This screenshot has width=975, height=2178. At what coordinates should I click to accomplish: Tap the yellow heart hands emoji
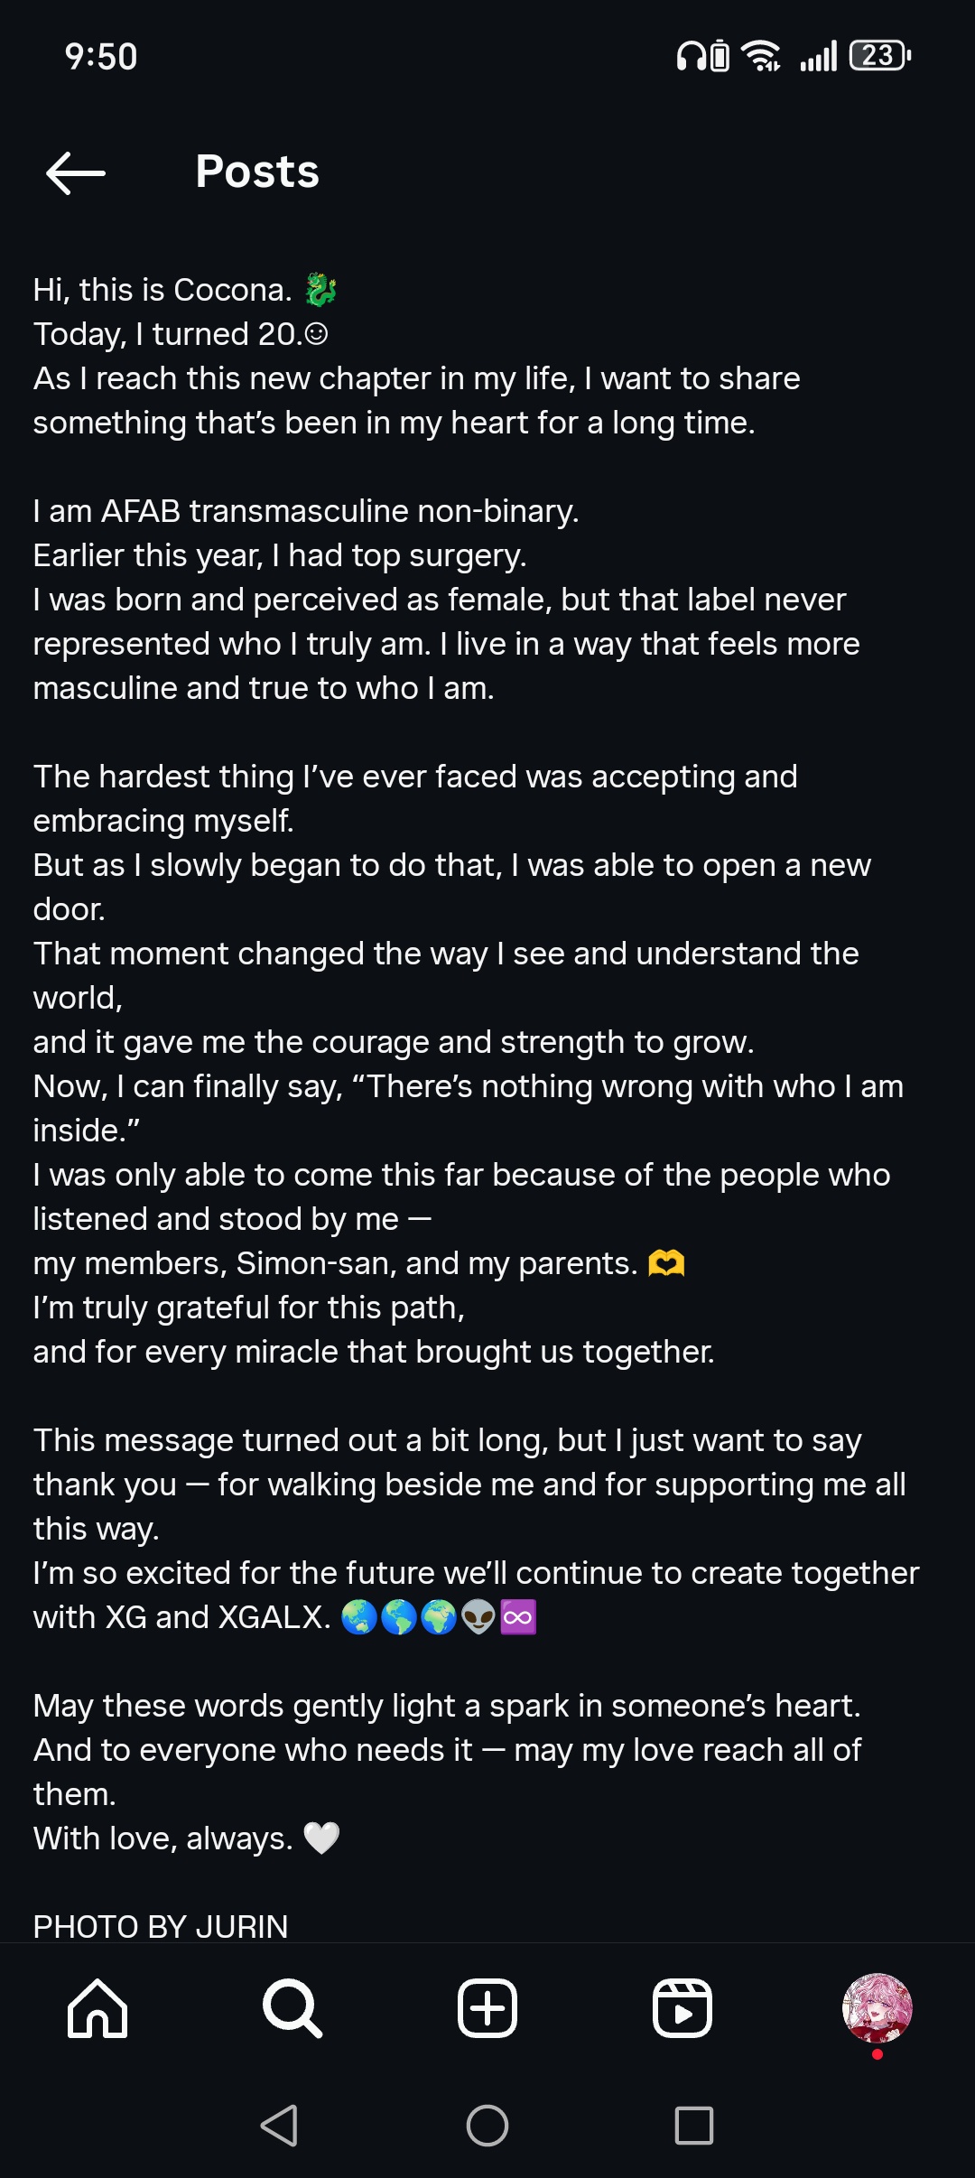pyautogui.click(x=666, y=1263)
